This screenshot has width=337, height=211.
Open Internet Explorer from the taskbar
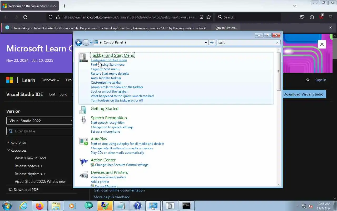click(24, 206)
